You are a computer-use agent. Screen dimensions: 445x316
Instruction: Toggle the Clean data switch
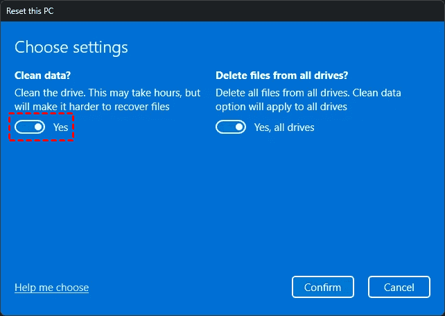pos(30,128)
